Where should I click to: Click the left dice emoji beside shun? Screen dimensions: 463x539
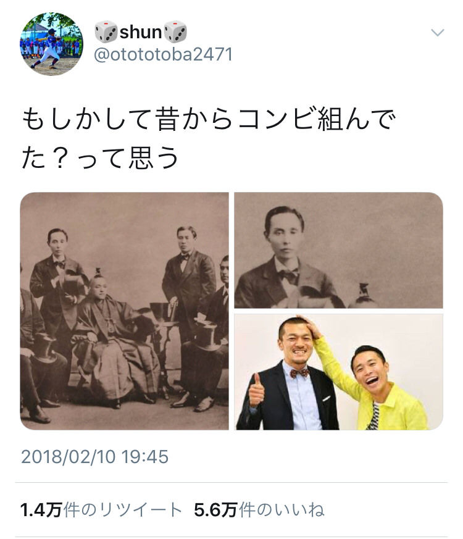(x=106, y=32)
